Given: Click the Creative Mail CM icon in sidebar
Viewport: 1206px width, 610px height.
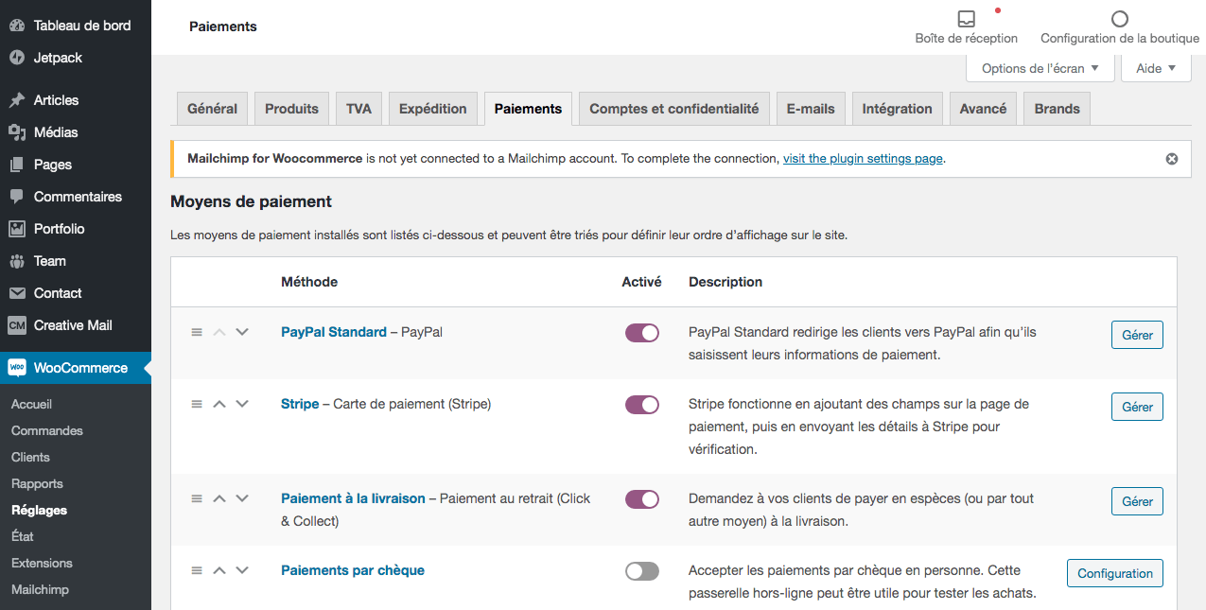Looking at the screenshot, I should [x=17, y=325].
